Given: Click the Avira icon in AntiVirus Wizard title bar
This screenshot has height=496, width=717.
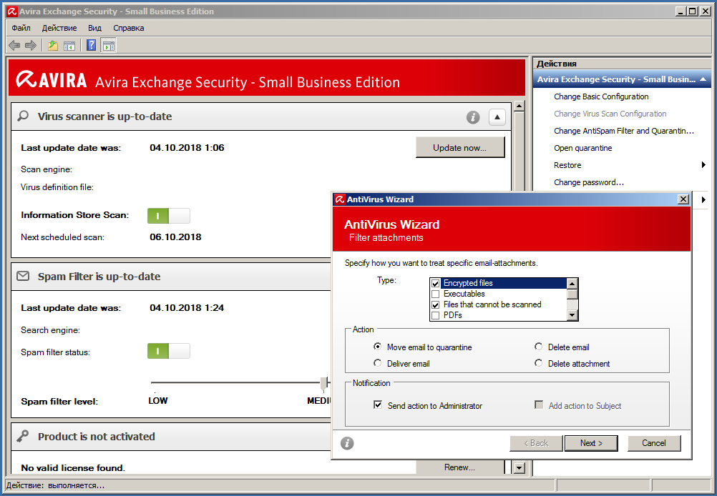Looking at the screenshot, I should click(x=340, y=199).
